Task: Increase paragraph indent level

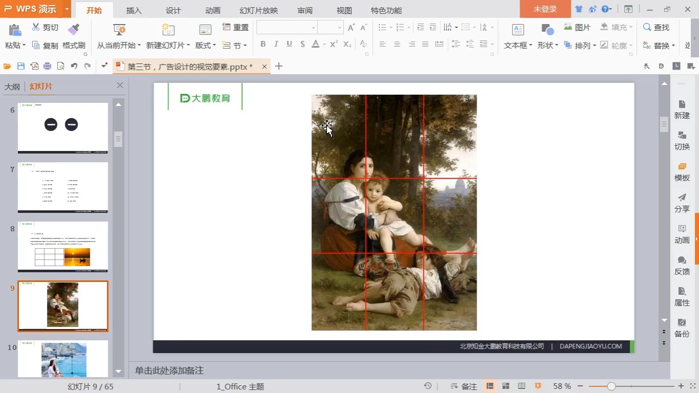Action: pyautogui.click(x=433, y=28)
